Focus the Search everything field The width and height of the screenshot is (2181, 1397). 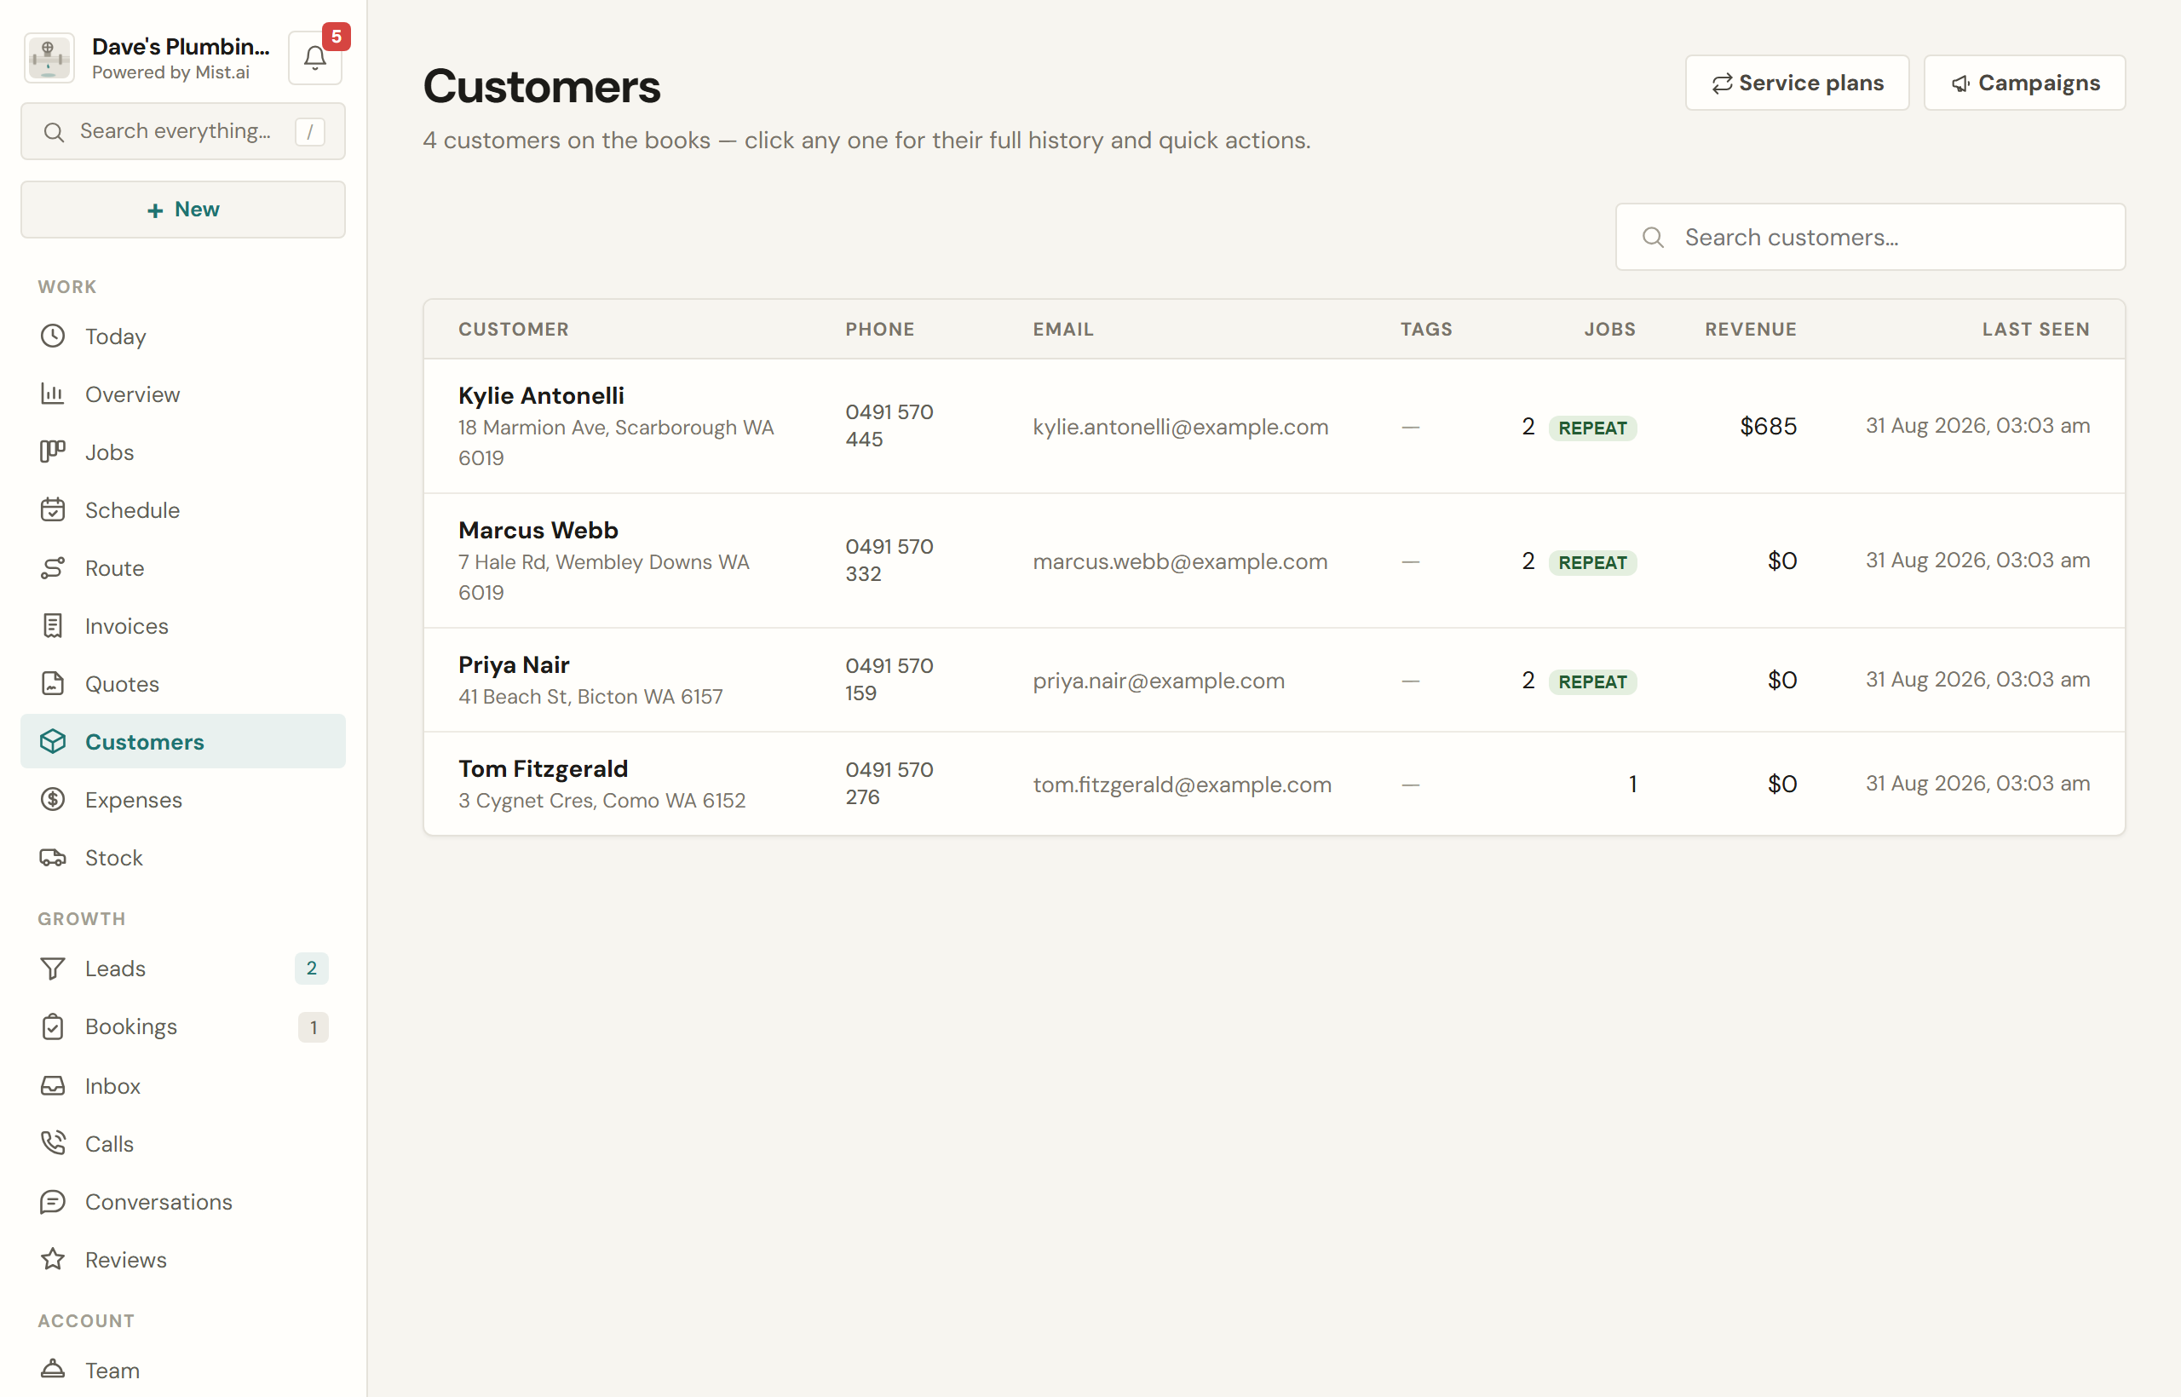point(182,131)
